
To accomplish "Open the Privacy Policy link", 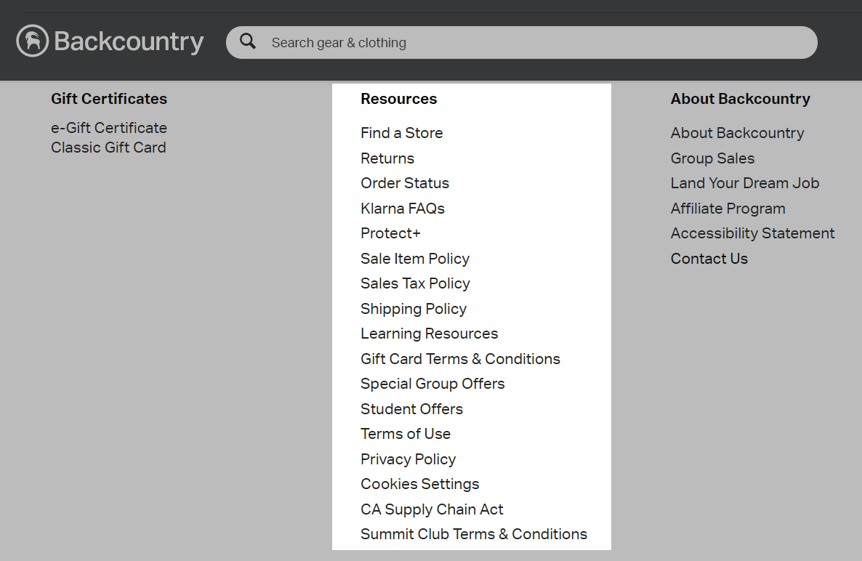I will click(408, 459).
